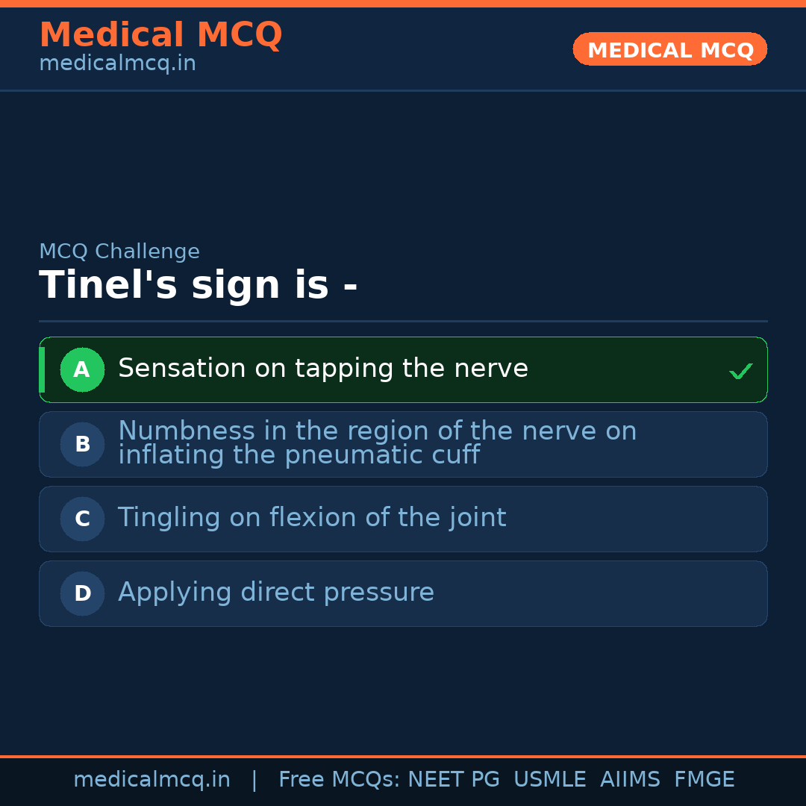The width and height of the screenshot is (806, 806).
Task: Click the FMGE footer label
Action: [704, 780]
